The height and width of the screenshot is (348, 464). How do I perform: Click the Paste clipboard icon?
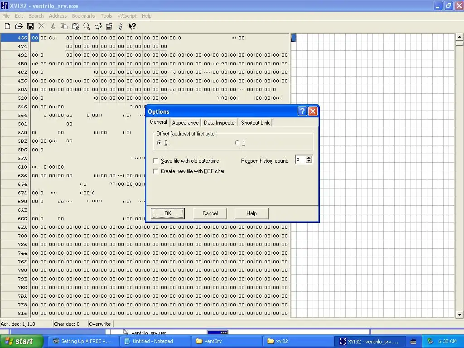[x=76, y=26]
